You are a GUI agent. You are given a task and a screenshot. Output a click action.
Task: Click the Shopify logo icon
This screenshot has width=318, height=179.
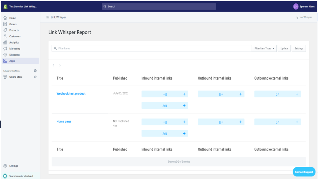(6, 7)
